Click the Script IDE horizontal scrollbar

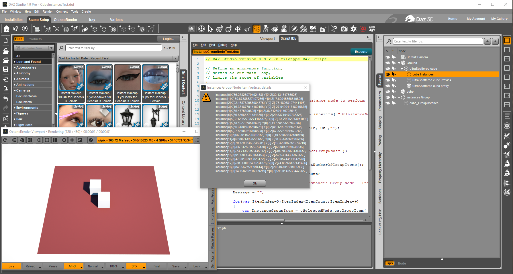pos(250,220)
